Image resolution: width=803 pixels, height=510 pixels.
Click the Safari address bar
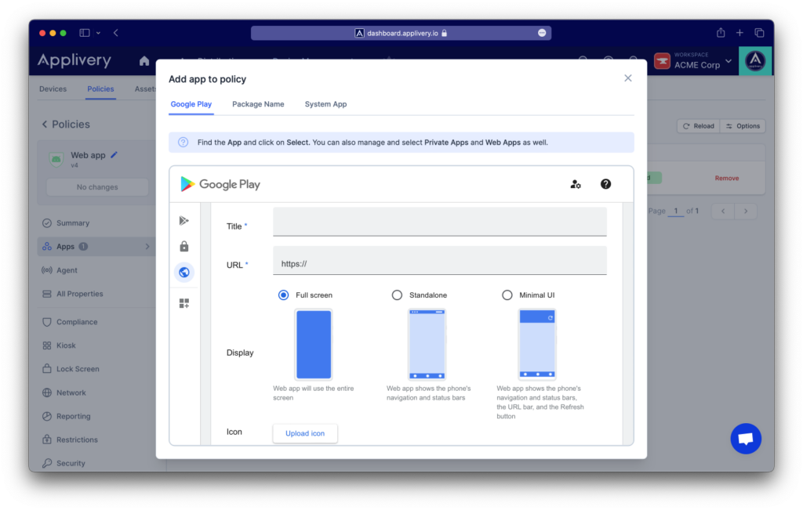click(401, 33)
